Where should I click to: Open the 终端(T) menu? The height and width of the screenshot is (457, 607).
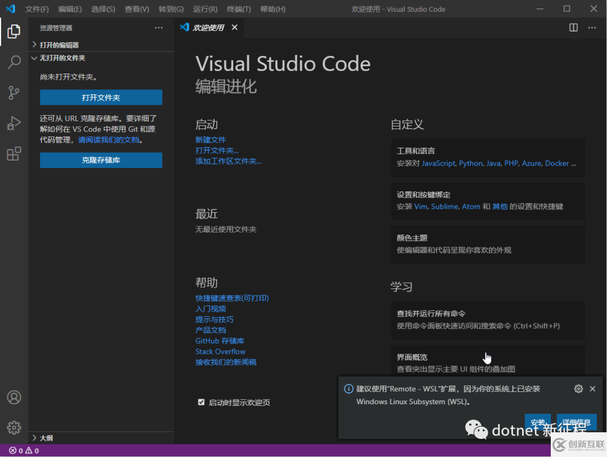pos(239,9)
